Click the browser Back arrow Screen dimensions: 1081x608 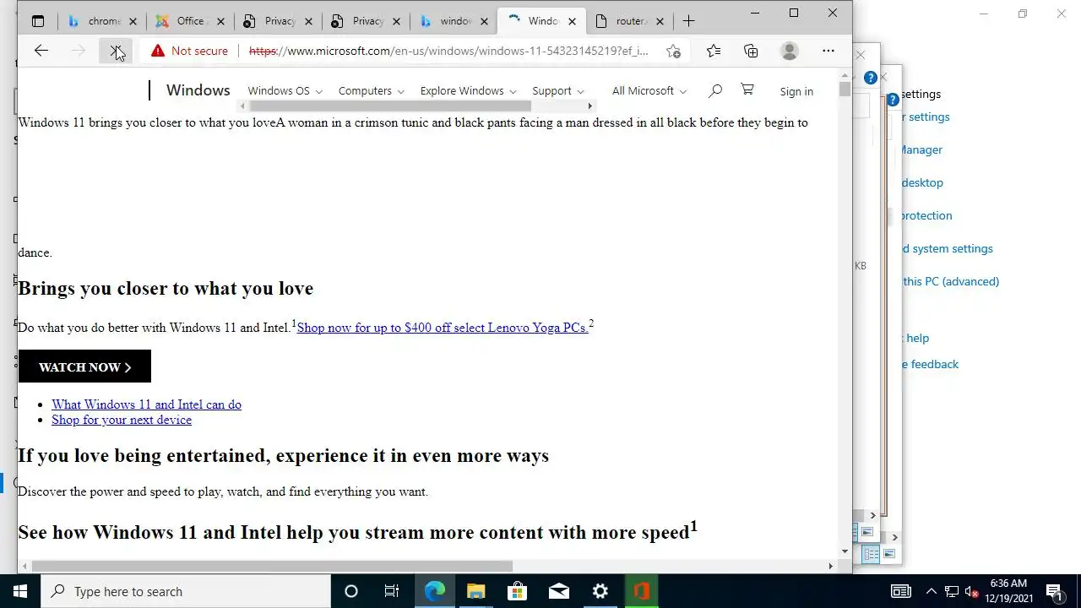pyautogui.click(x=41, y=51)
